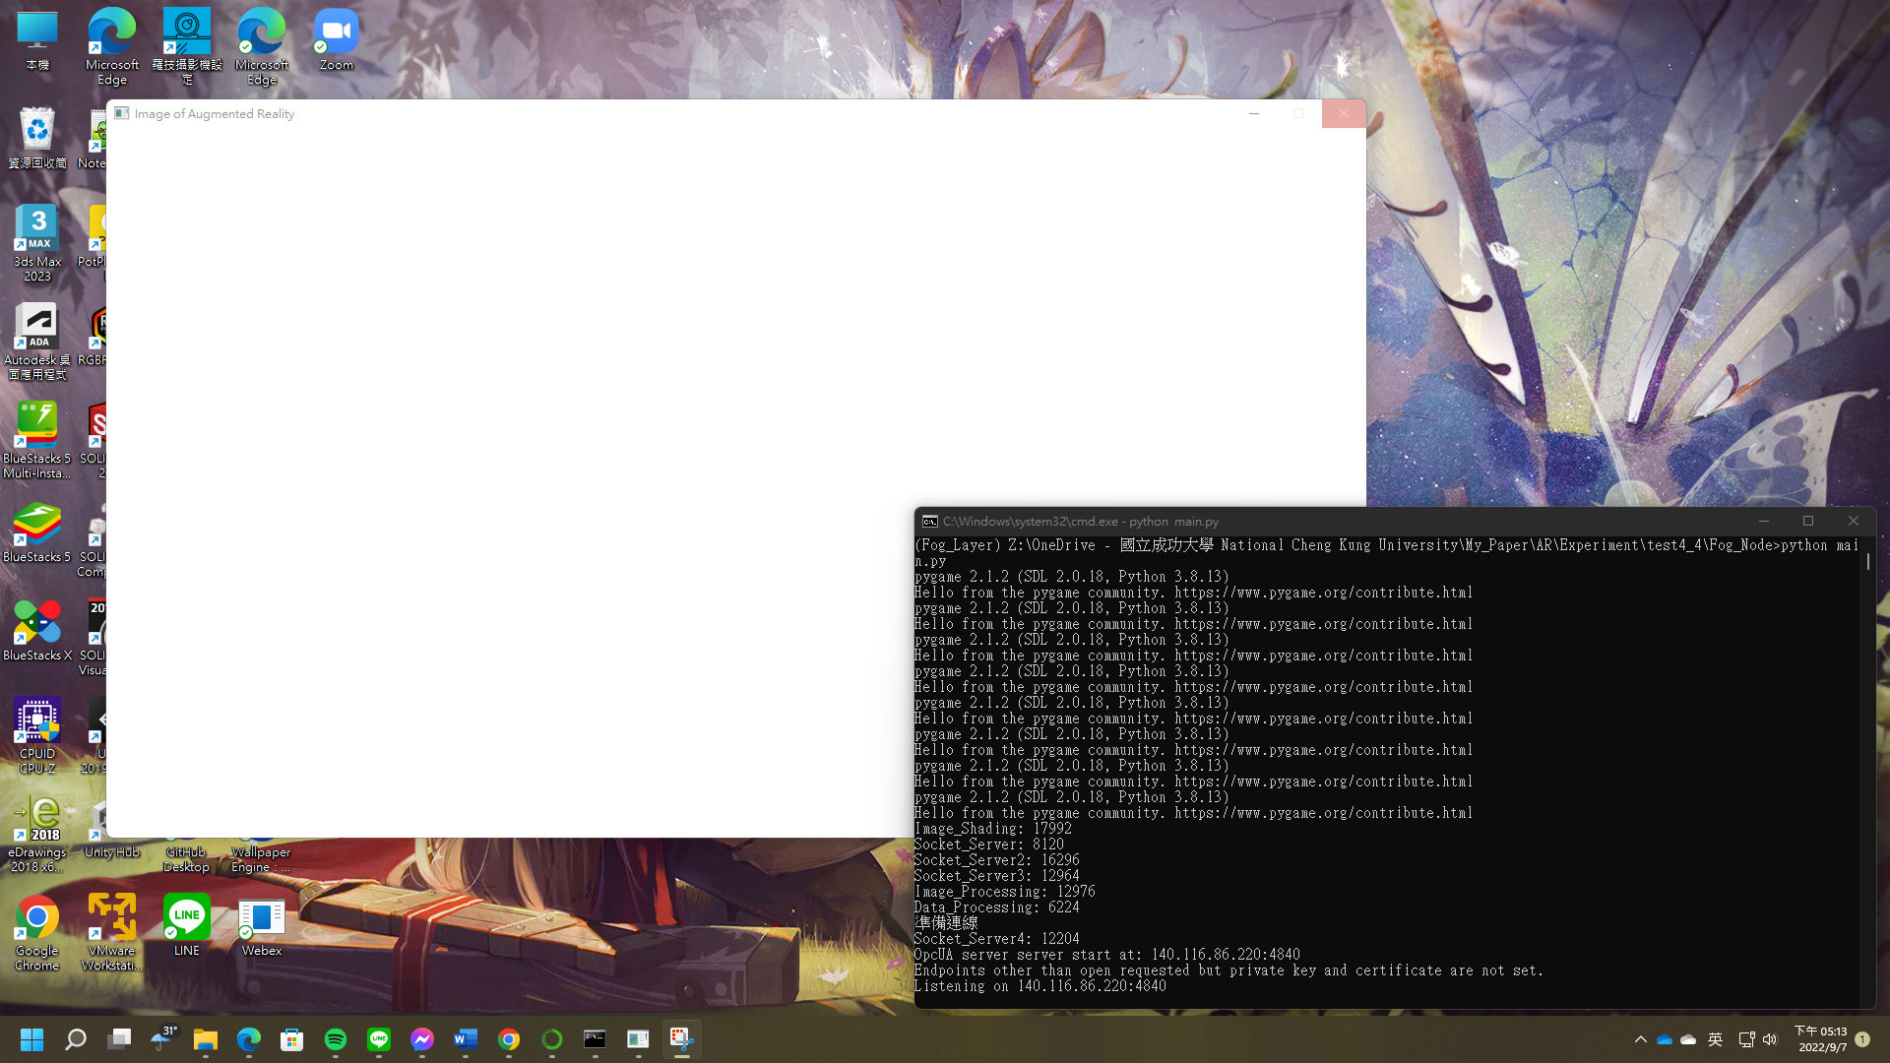
Task: Open the BlueStacks X desktop icon
Action: [x=37, y=630]
